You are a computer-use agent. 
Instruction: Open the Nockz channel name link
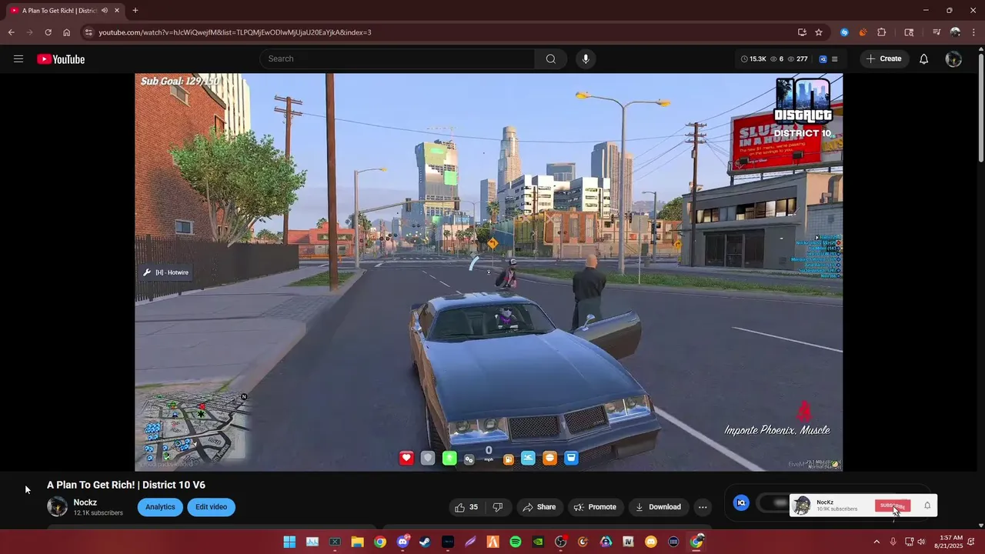85,502
